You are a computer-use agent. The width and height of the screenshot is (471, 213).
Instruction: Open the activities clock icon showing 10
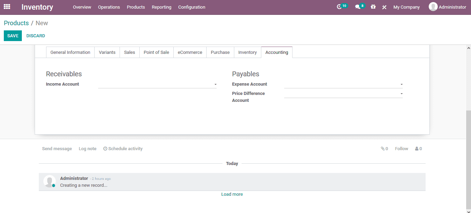tap(341, 6)
